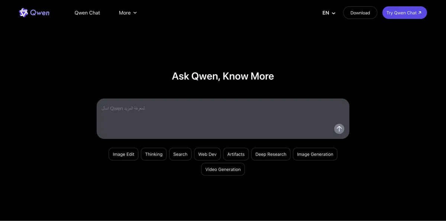Expand the More navigation dropdown
The image size is (446, 221).
pyautogui.click(x=127, y=13)
